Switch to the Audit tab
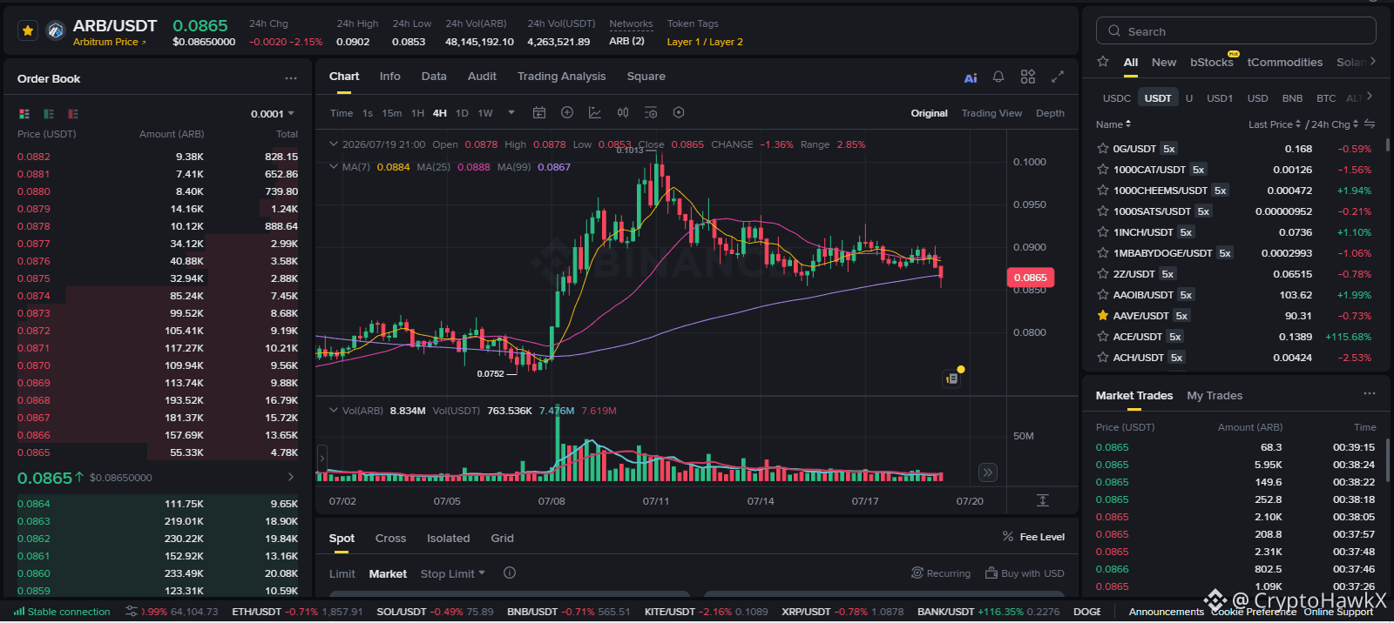 coord(482,77)
